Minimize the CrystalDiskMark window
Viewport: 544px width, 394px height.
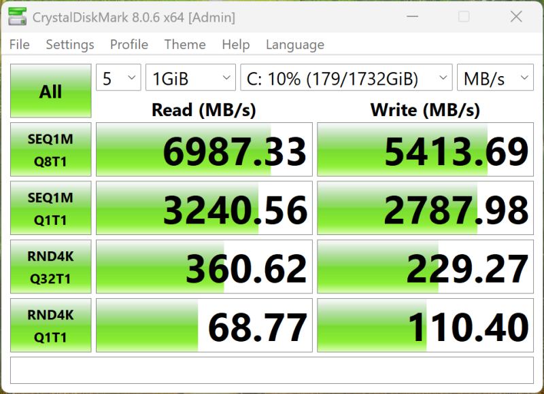coord(412,16)
